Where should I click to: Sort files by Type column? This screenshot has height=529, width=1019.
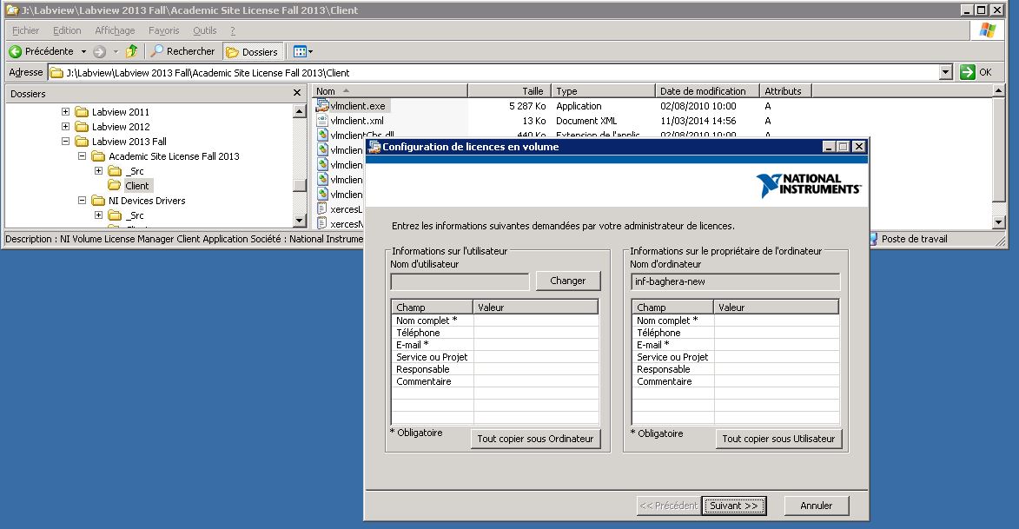pos(603,91)
